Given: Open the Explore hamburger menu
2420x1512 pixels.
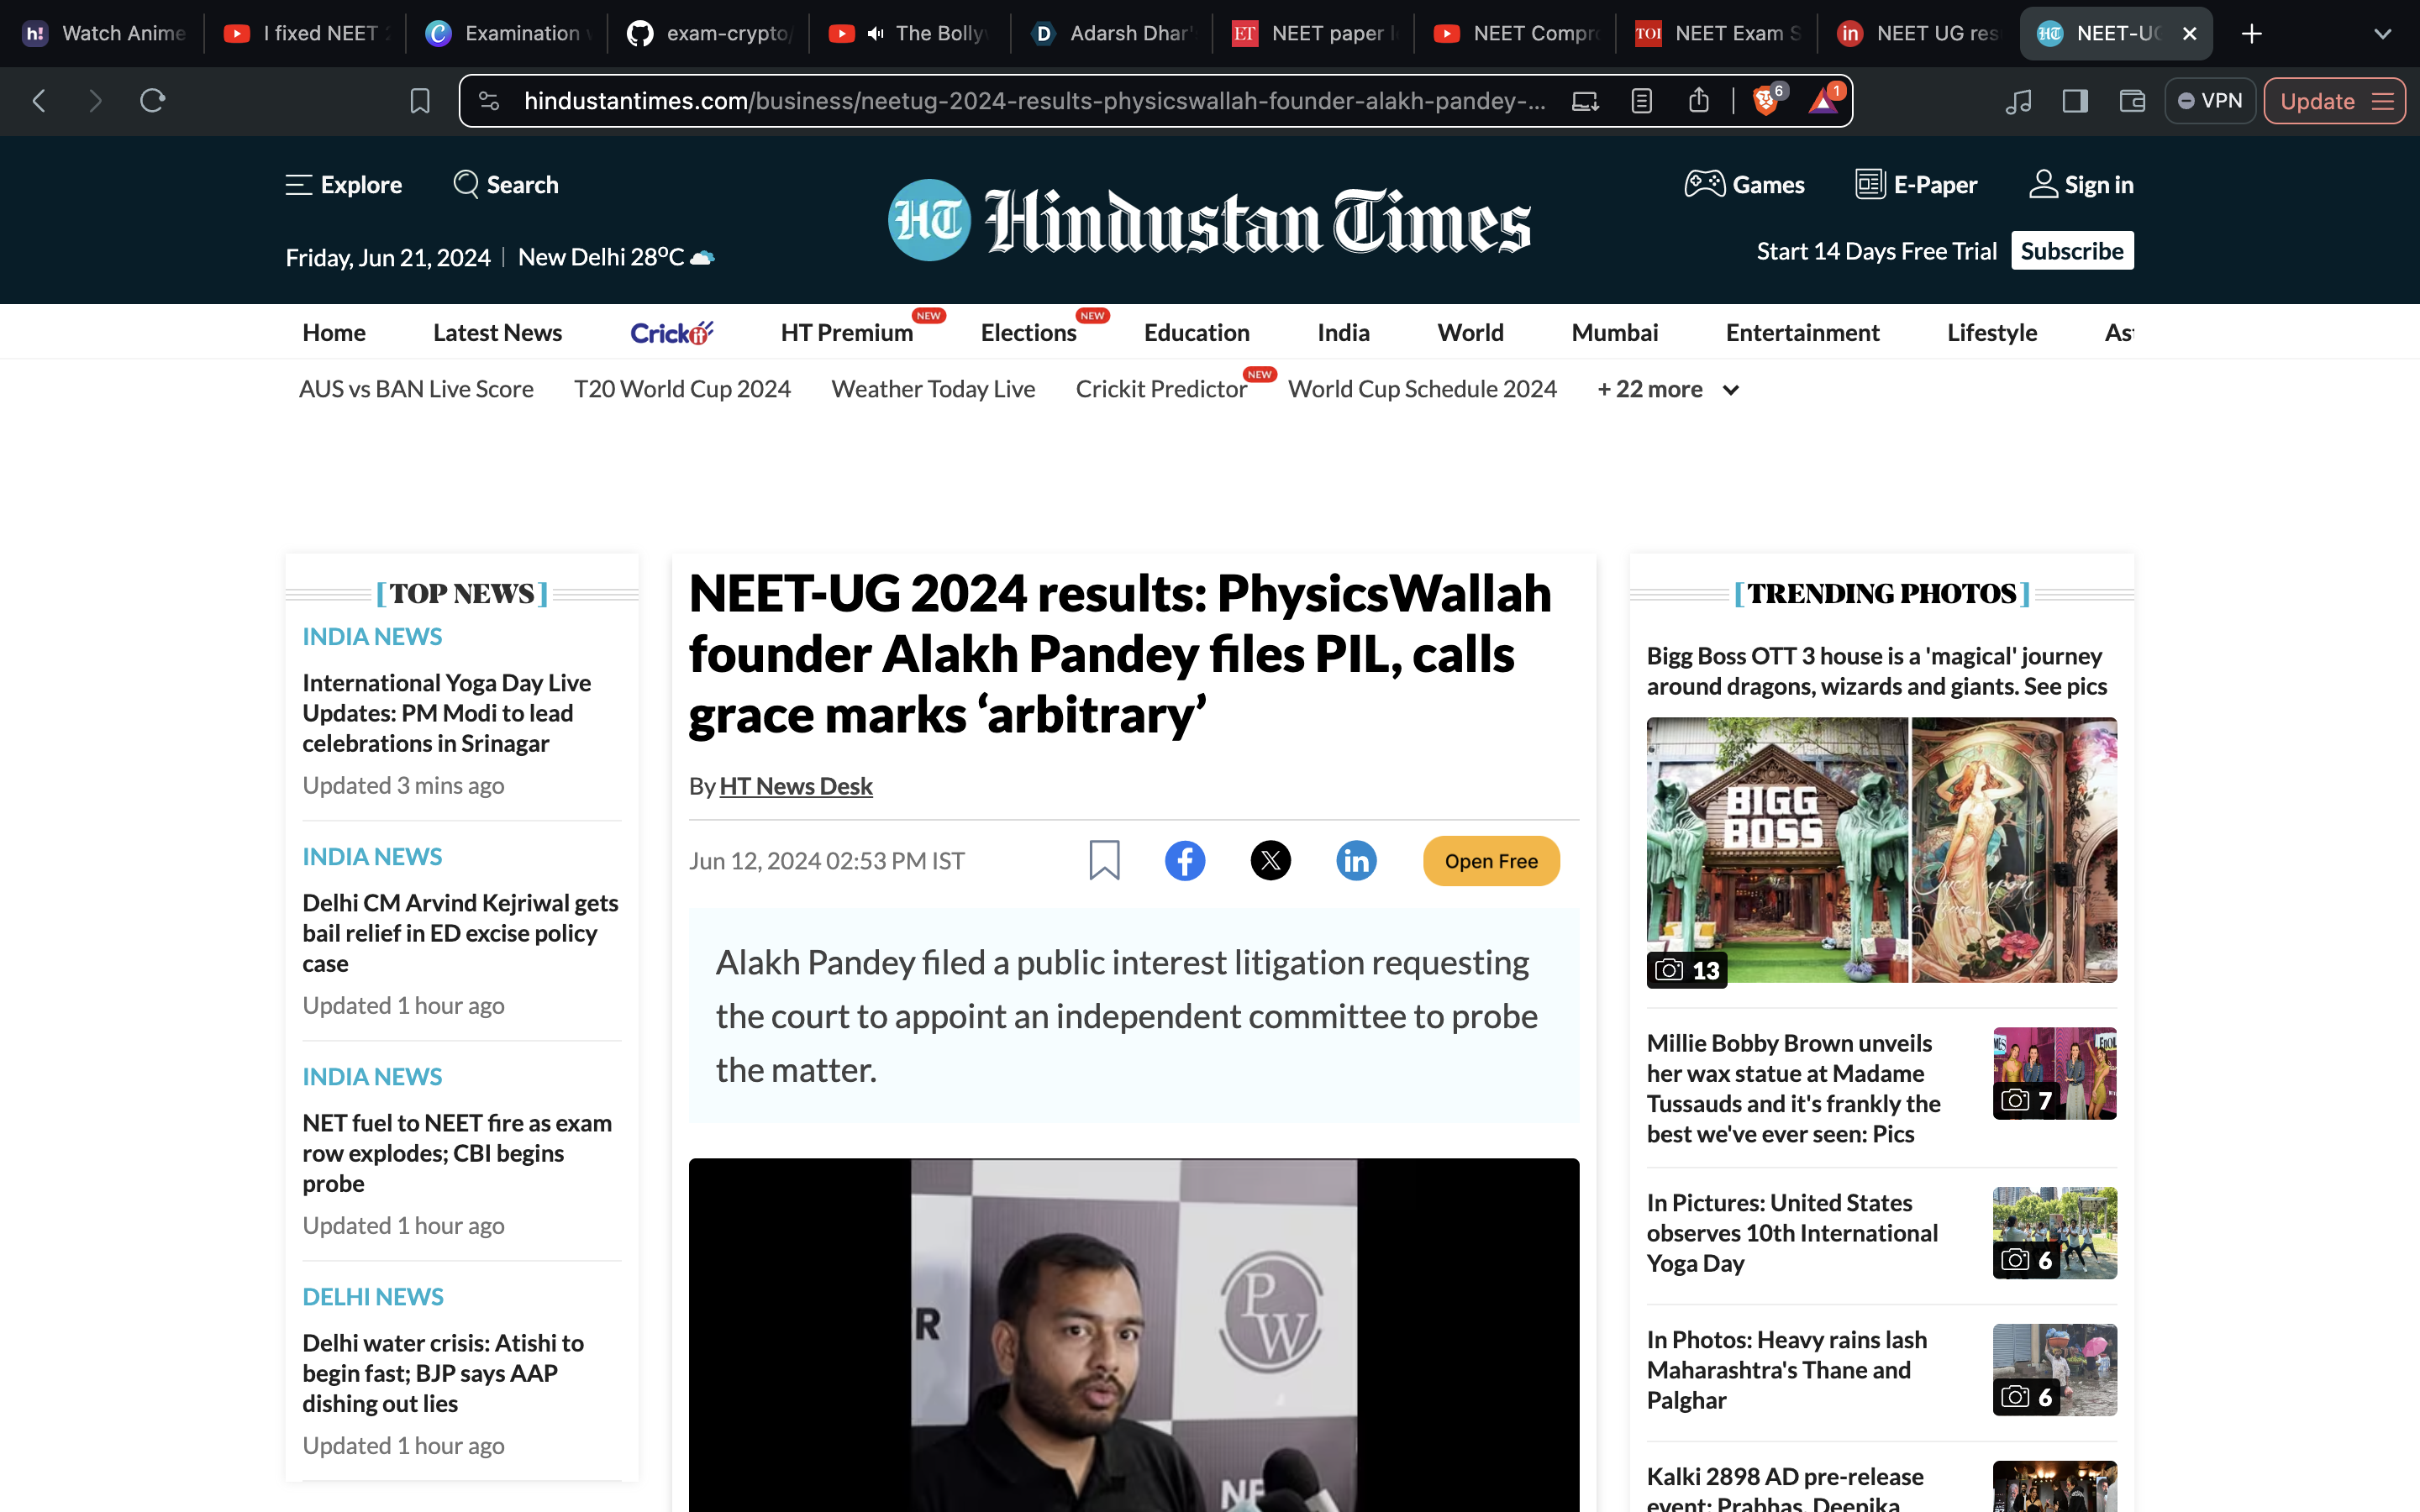Looking at the screenshot, I should pyautogui.click(x=298, y=185).
